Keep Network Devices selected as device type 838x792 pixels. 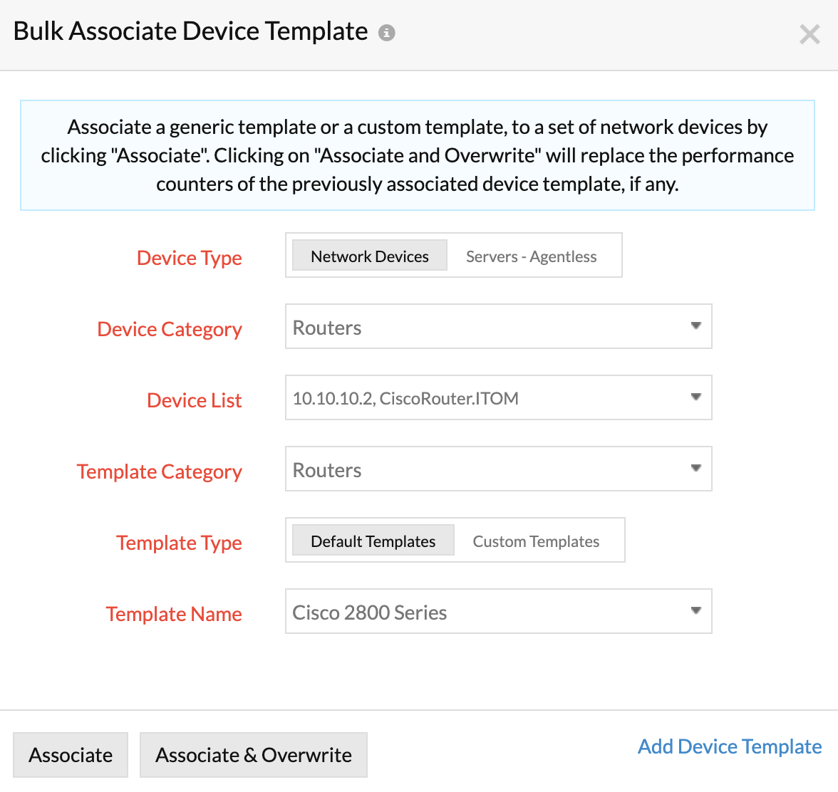tap(369, 256)
